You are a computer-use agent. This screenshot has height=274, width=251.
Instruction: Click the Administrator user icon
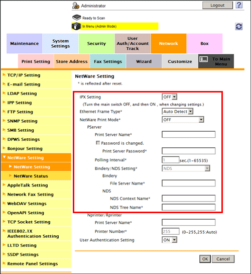[76, 6]
